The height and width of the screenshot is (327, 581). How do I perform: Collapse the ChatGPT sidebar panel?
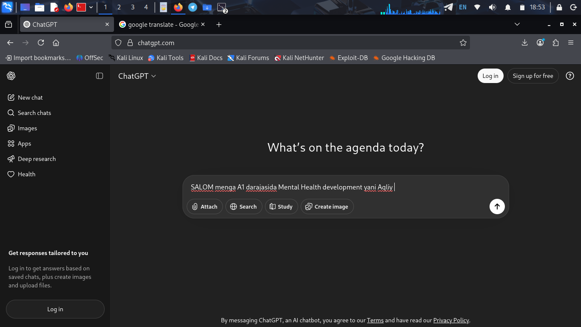100,76
